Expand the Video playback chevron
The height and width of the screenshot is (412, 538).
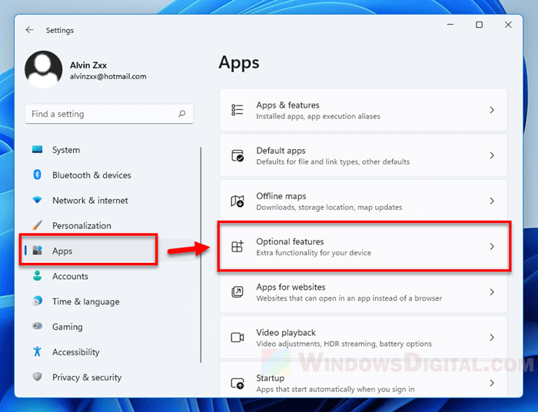(492, 337)
